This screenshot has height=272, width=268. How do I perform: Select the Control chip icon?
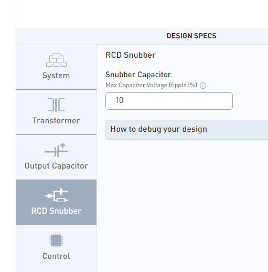(56, 240)
